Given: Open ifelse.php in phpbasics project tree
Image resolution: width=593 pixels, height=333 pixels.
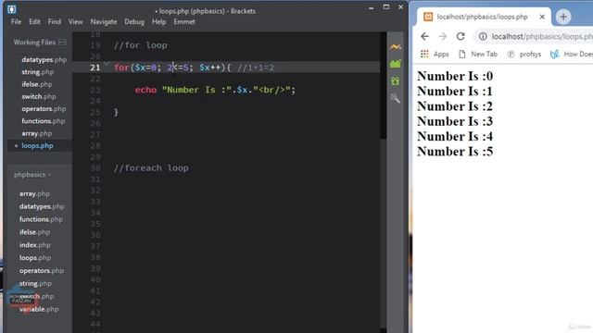Looking at the screenshot, I should pyautogui.click(x=34, y=232).
